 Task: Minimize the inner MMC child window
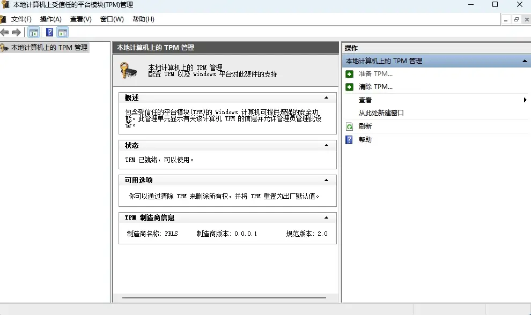point(506,20)
